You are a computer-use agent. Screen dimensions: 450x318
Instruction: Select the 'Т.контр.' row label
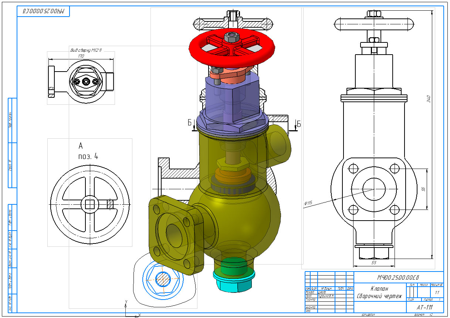click(x=311, y=300)
